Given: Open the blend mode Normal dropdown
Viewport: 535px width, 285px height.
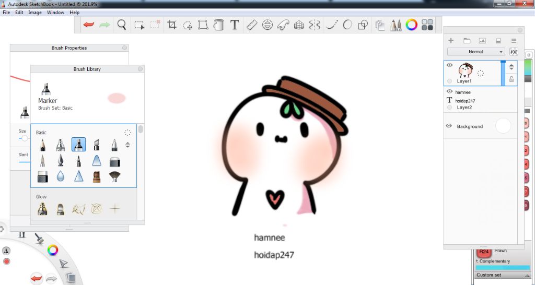Looking at the screenshot, I should 476,52.
